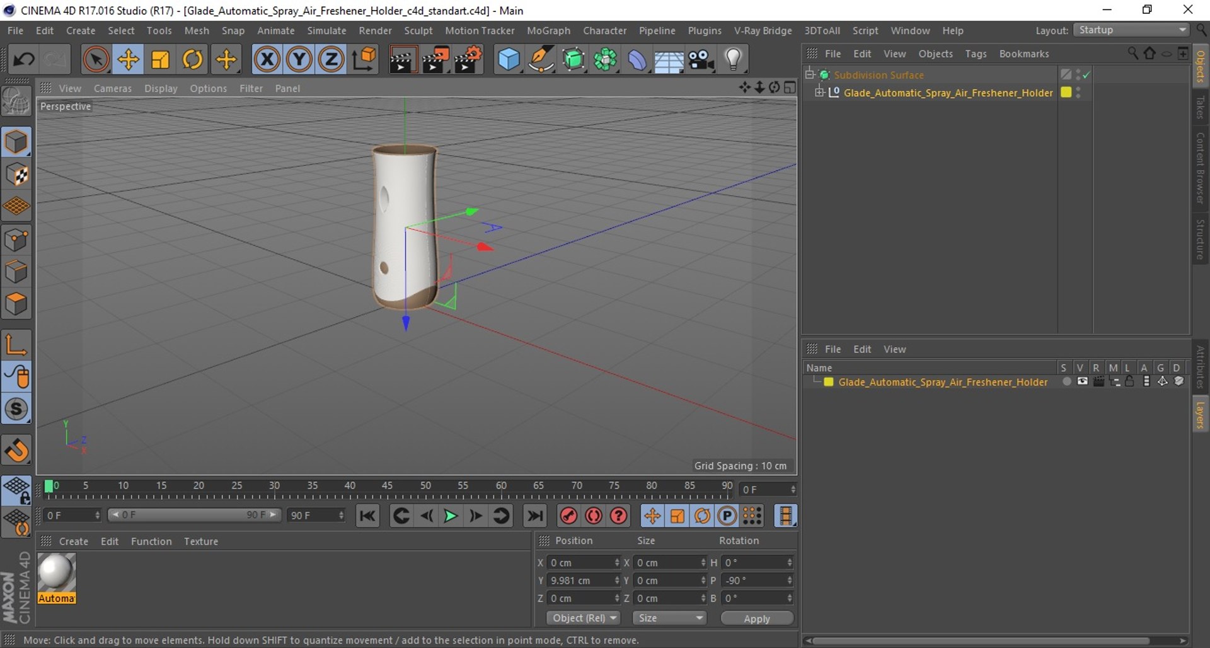The height and width of the screenshot is (648, 1210).
Task: Click the Apply button
Action: click(x=757, y=618)
